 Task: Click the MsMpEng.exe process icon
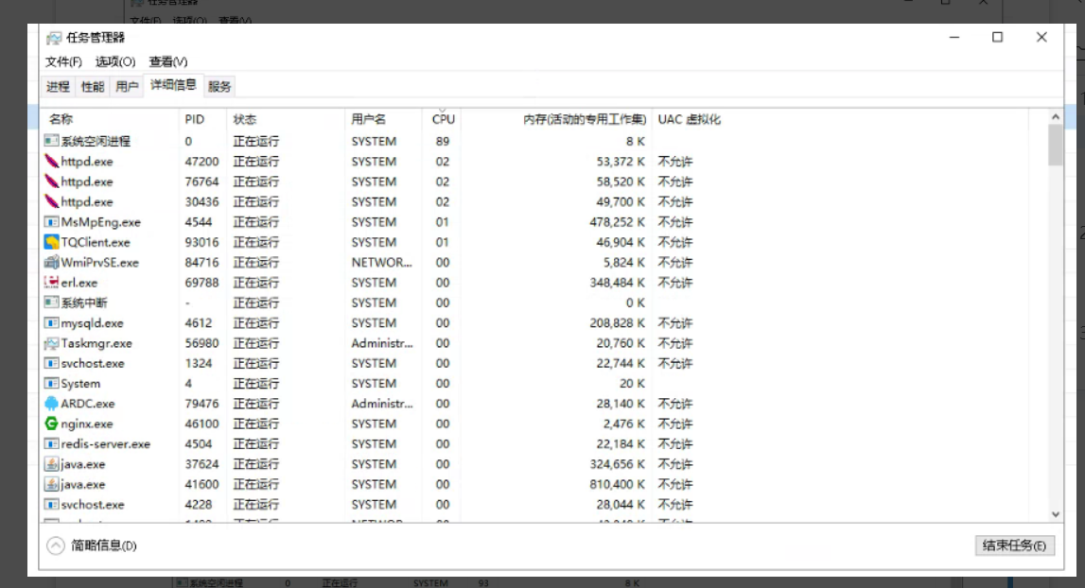coord(51,222)
